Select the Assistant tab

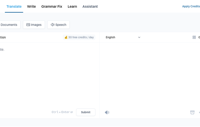click(x=90, y=6)
